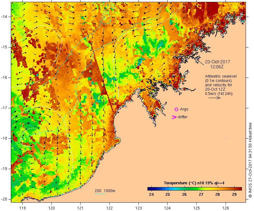Click the '-18' latitude axis label

click(x=4, y=138)
